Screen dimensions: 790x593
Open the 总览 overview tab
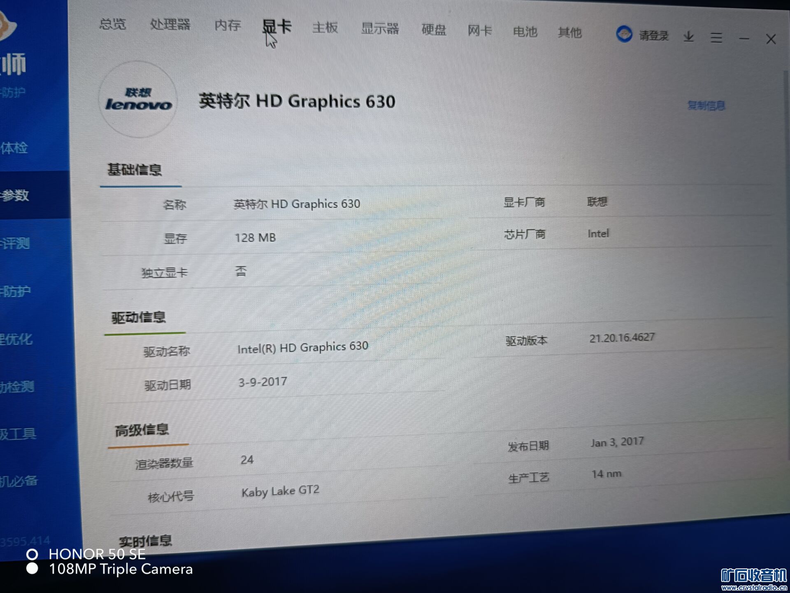coord(112,24)
